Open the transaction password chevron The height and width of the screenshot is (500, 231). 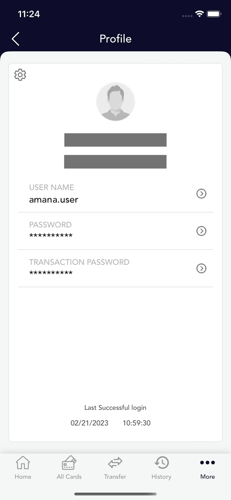pos(201,268)
